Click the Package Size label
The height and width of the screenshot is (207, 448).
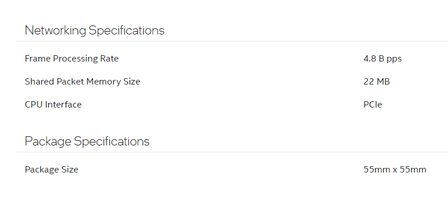coord(51,170)
